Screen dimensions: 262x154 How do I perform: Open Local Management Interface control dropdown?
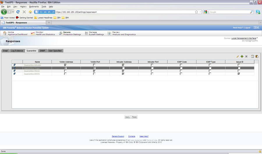point(244,38)
